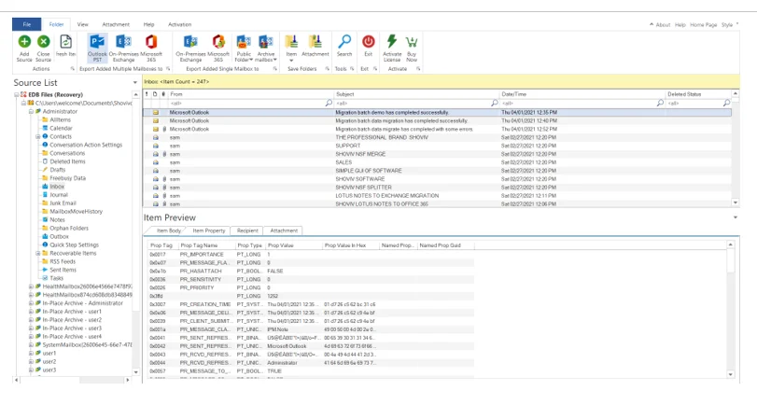This screenshot has width=757, height=405.
Task: Click the About link at top right
Action: tap(663, 24)
